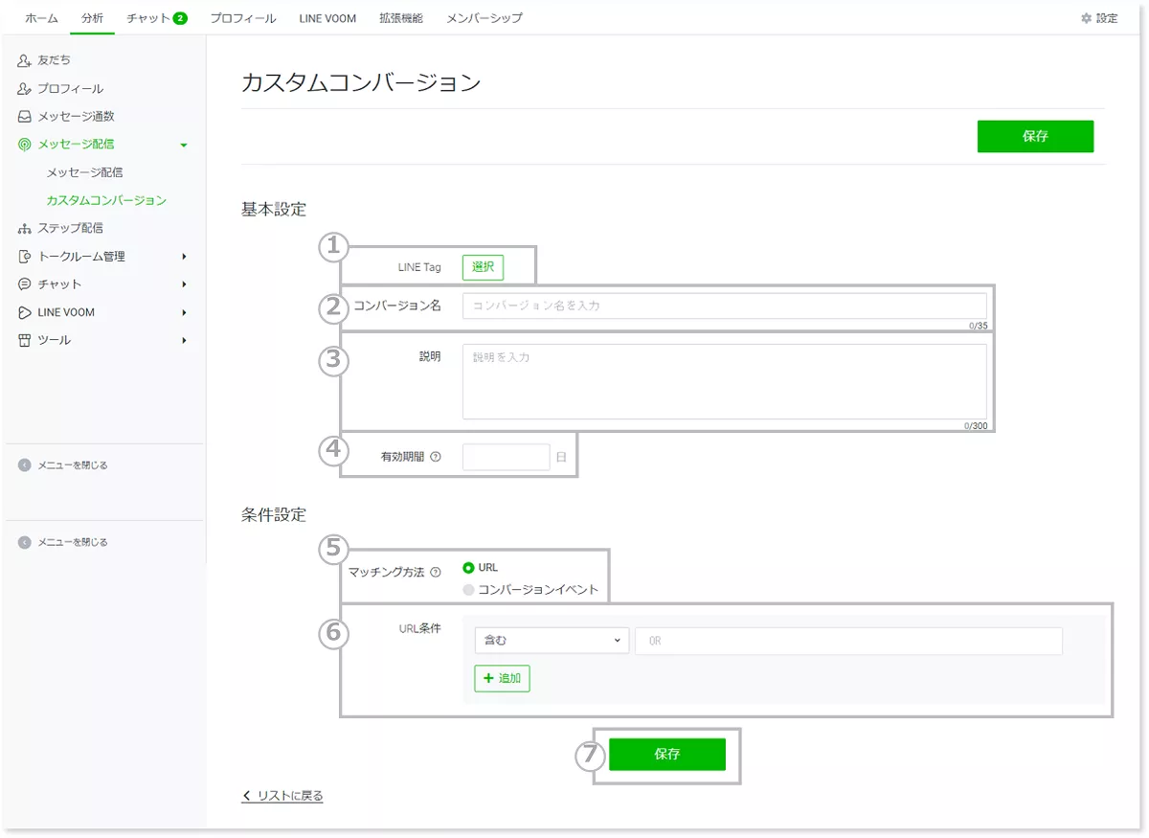
Task: Click the コンバージョン名 input field
Action: 724,306
